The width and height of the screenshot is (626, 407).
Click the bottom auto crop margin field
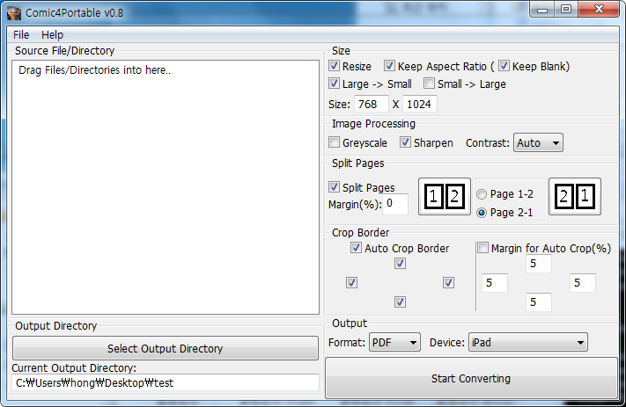[x=539, y=302]
